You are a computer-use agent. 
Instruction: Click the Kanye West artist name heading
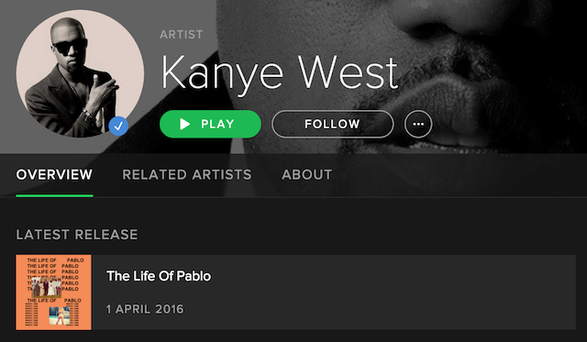(x=279, y=73)
